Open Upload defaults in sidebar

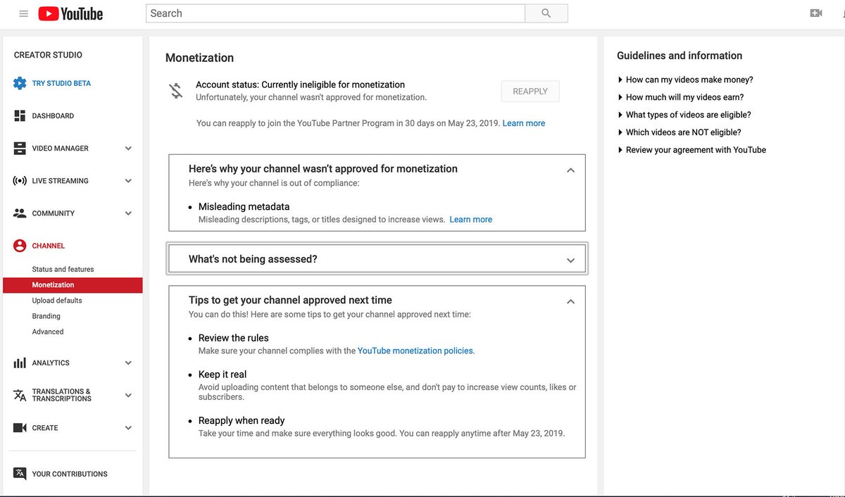pos(57,301)
